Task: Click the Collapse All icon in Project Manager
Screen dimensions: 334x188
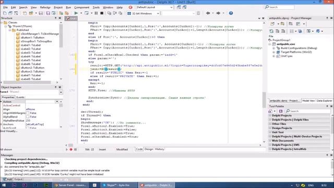Action: click(283, 31)
